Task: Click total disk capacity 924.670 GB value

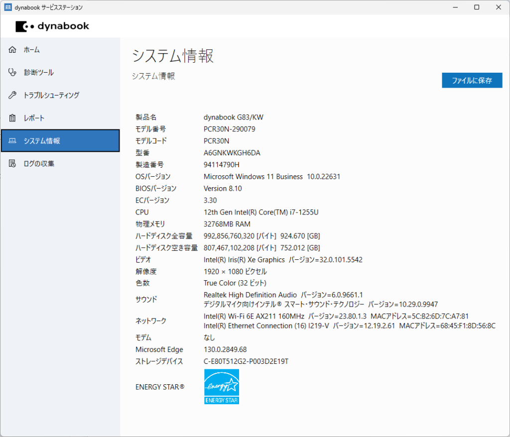Action: click(262, 236)
